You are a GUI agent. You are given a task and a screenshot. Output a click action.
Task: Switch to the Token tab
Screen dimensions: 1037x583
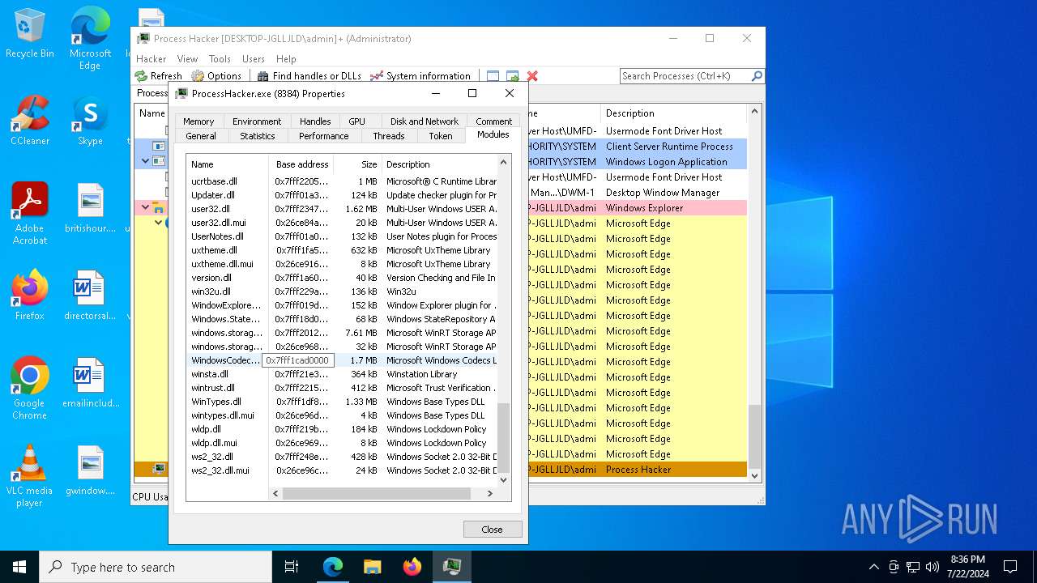pos(441,136)
